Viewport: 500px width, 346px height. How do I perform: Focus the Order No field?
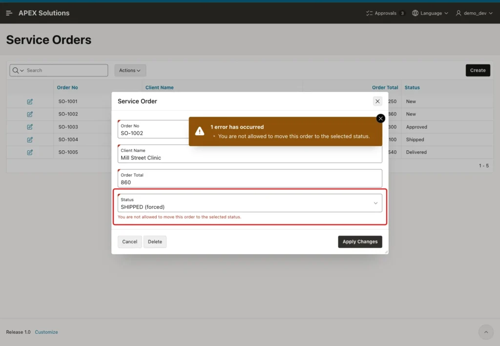point(153,129)
